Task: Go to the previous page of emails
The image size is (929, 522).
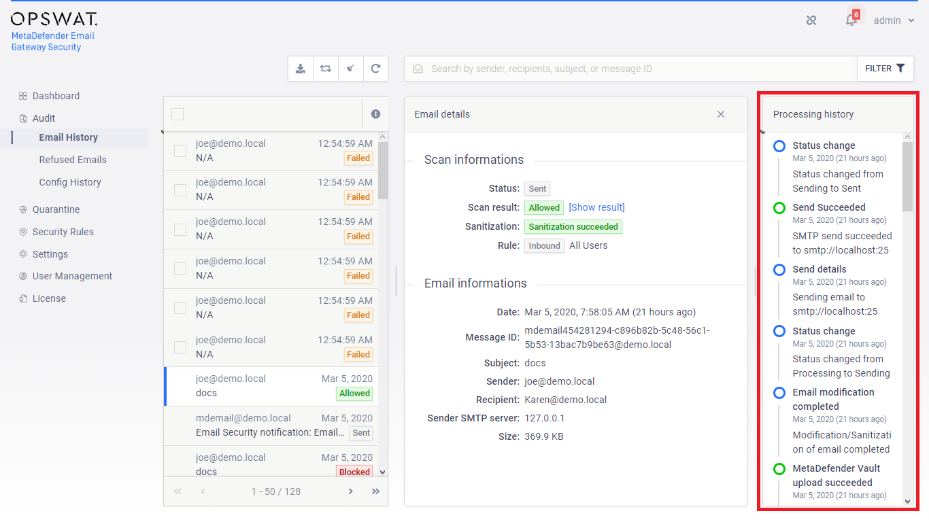Action: [203, 491]
